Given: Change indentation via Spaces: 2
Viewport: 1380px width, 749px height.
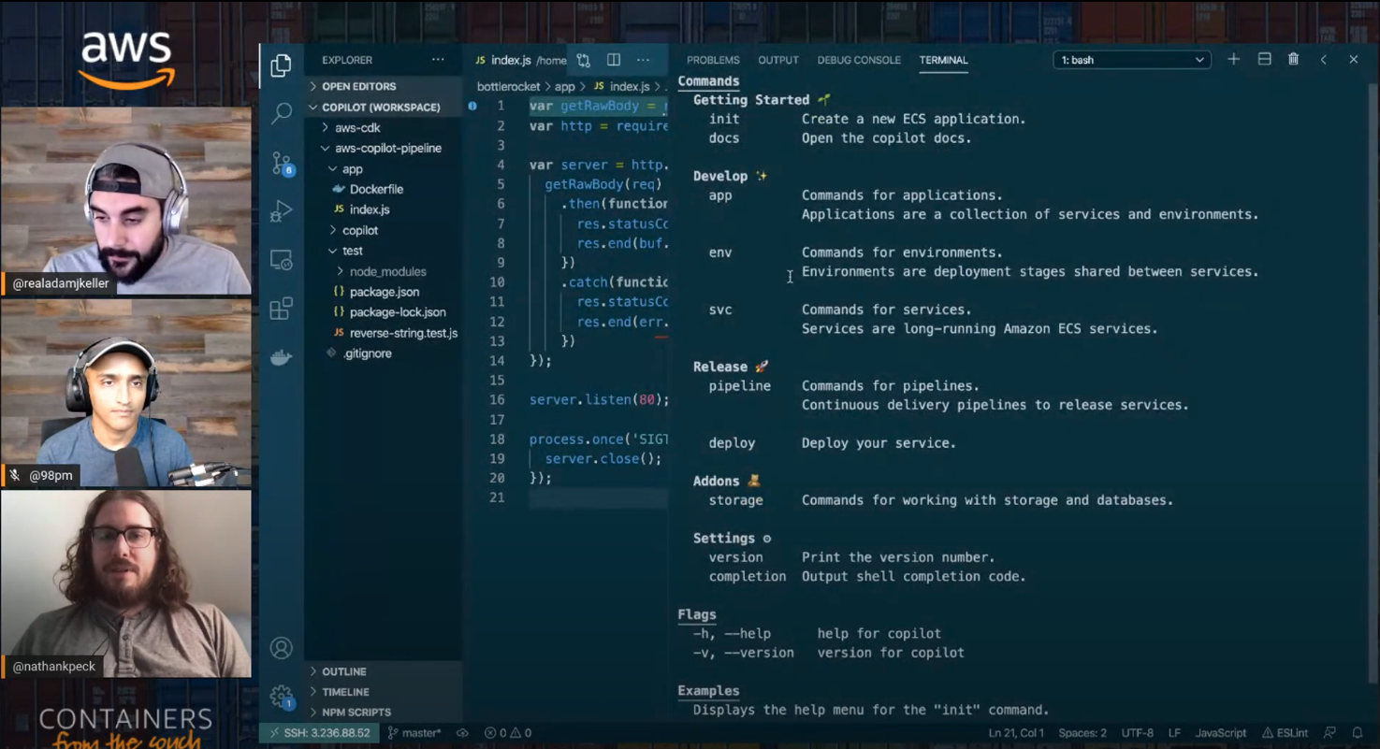Looking at the screenshot, I should click(x=1082, y=733).
